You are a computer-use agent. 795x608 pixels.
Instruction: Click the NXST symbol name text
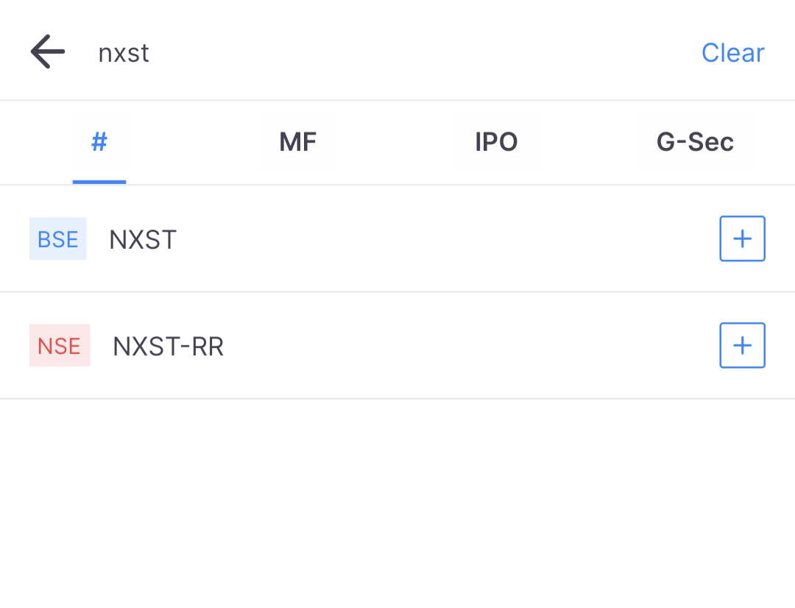(x=143, y=239)
